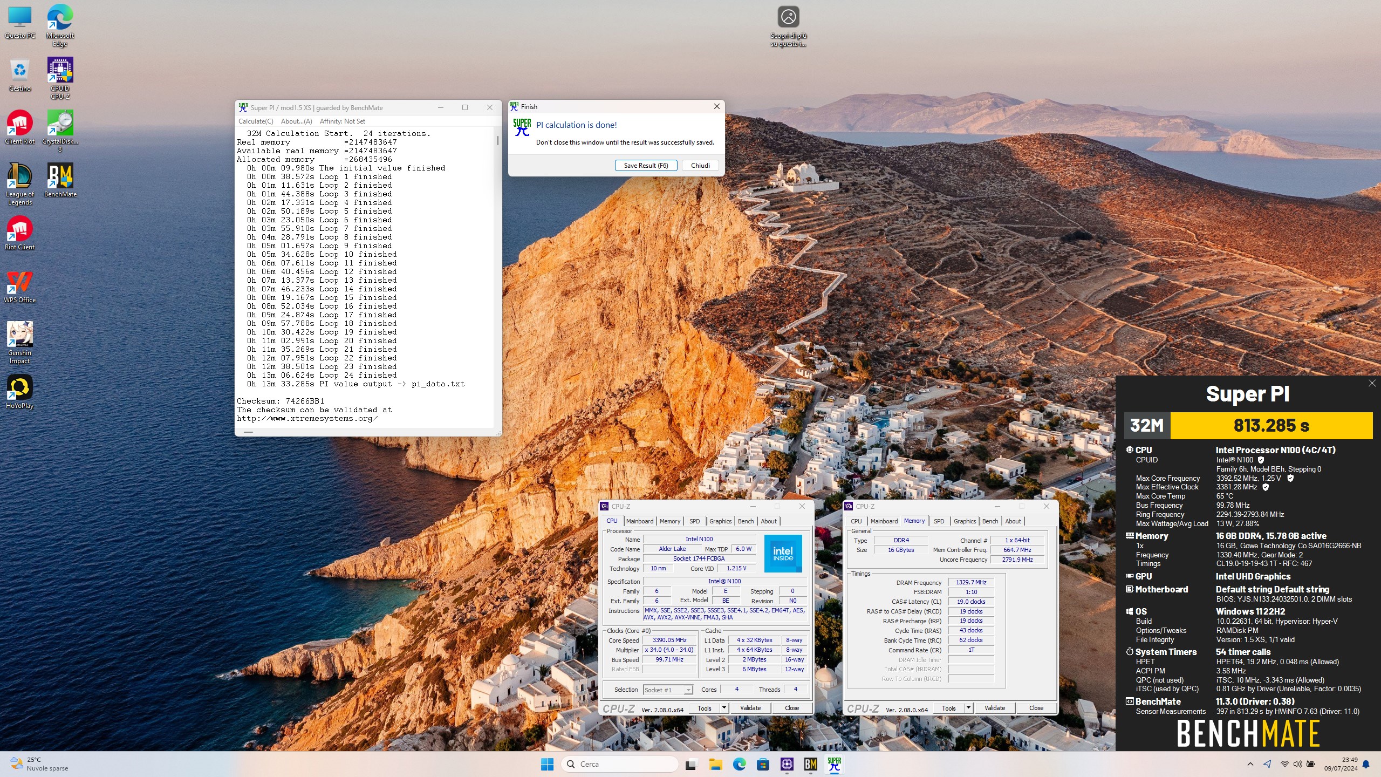Open Task View from the taskbar
The height and width of the screenshot is (777, 1381).
click(690, 764)
